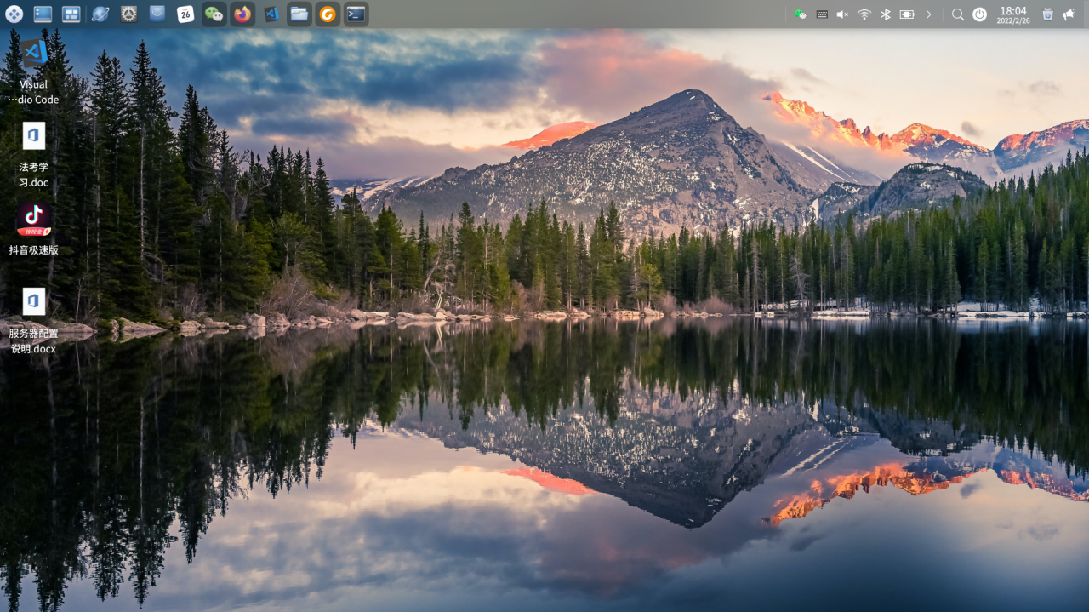Open the calendar app in the dock
The width and height of the screenshot is (1089, 612).
185,14
